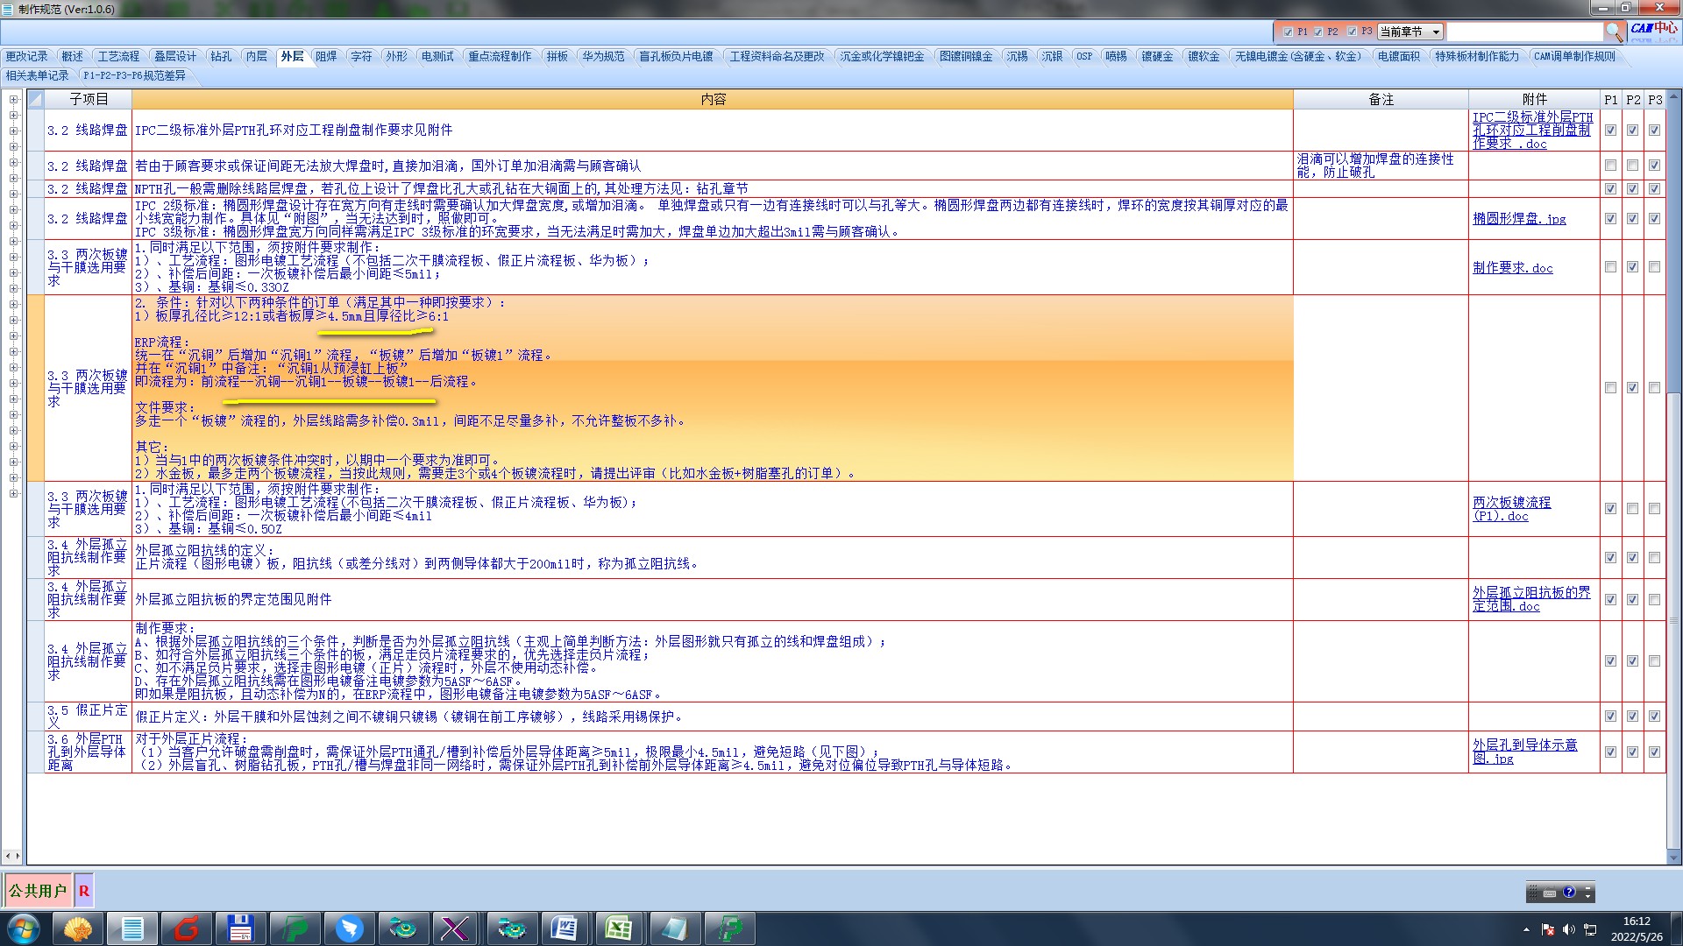Toggle P1 checkbox for the 泪滴 线路焊盘 row
The width and height of the screenshot is (1683, 946).
(x=1610, y=166)
